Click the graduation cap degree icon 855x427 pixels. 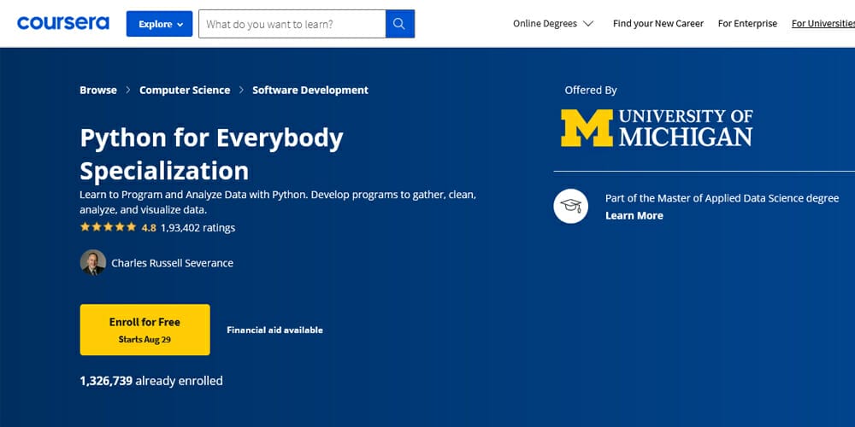click(571, 206)
